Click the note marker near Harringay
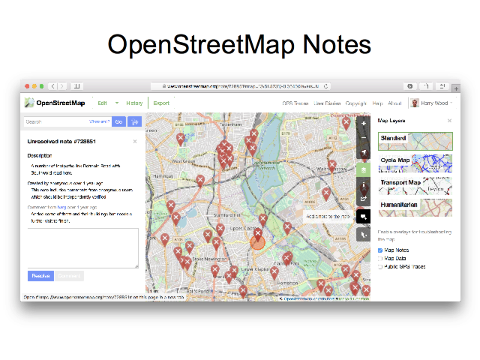The width and height of the screenshot is (480, 360). [x=200, y=181]
